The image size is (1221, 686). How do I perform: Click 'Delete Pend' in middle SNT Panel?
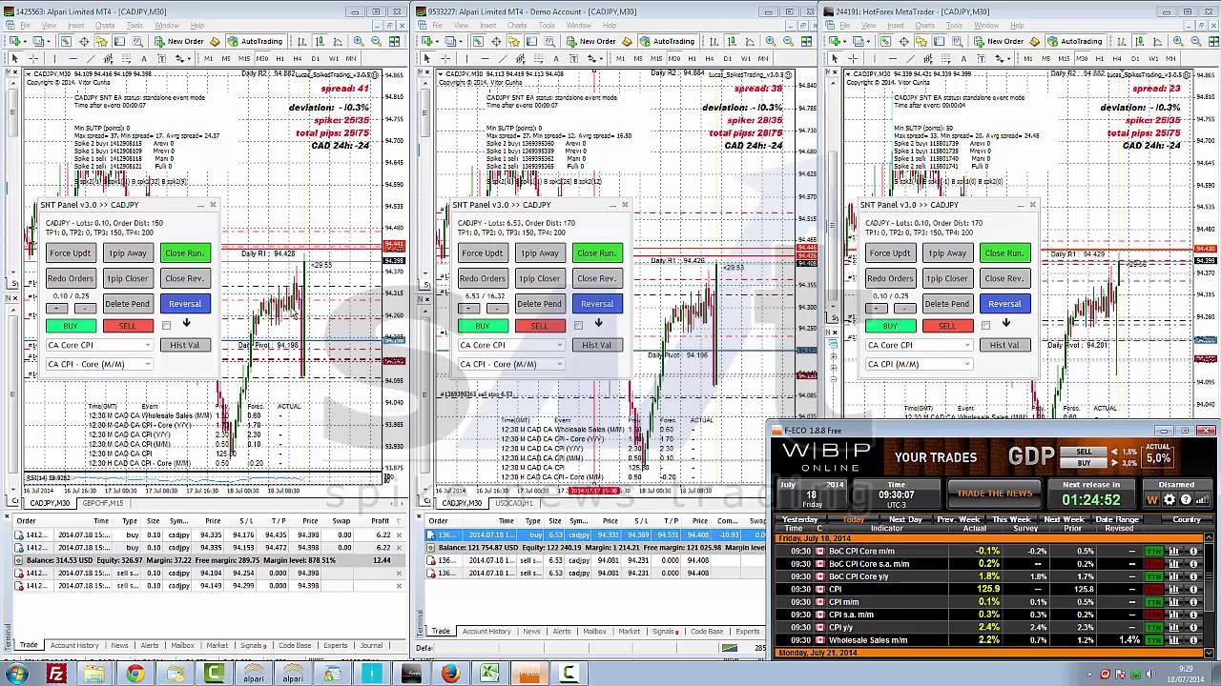coord(539,303)
